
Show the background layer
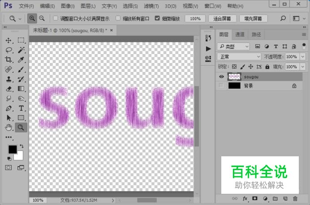coord(221,86)
